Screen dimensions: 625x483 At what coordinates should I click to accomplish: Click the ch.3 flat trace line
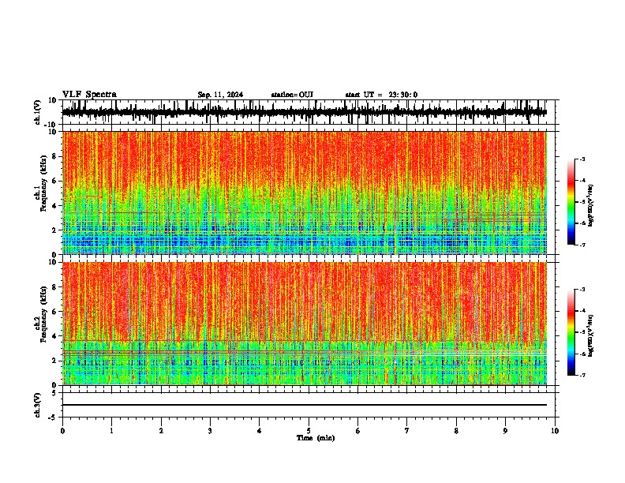click(305, 405)
